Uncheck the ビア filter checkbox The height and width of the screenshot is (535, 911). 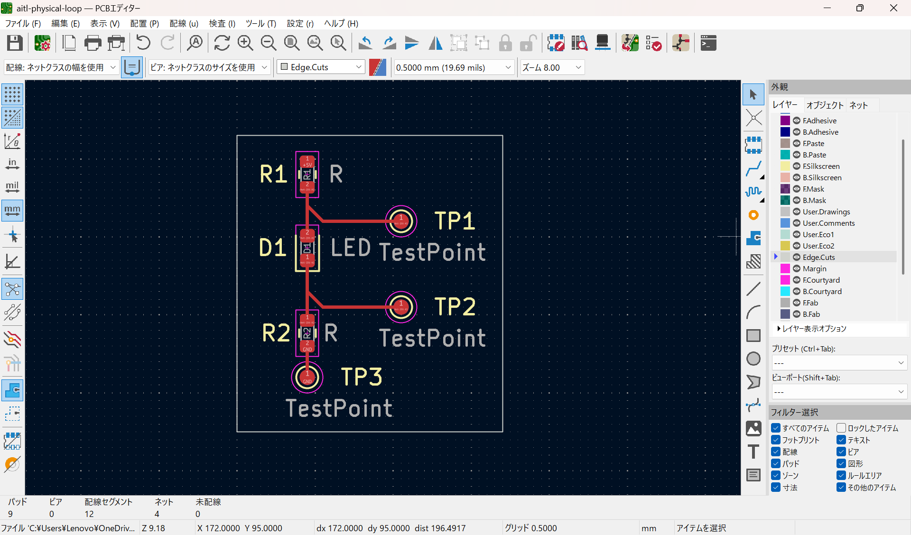(841, 452)
